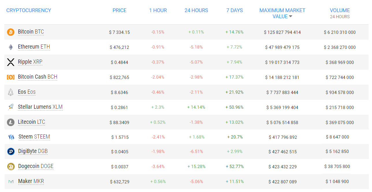Sort table by Cryptocurrency header
This screenshot has width=372, height=192.
(x=29, y=10)
